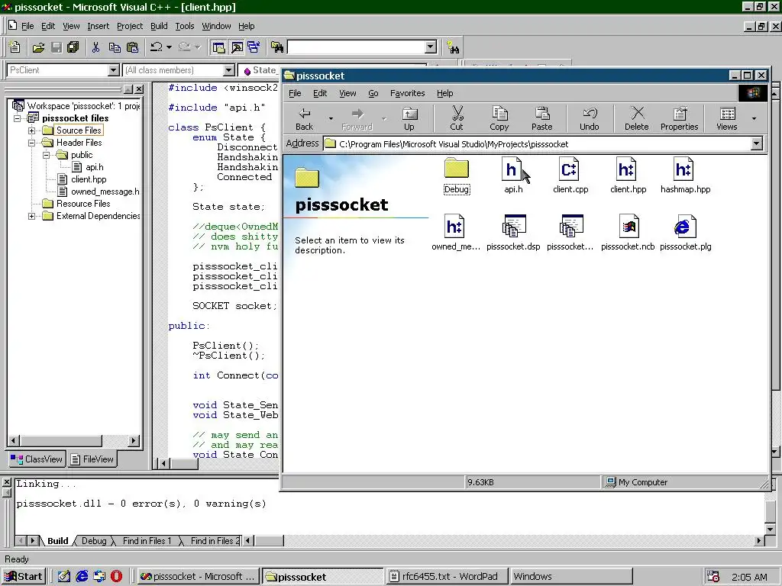The width and height of the screenshot is (782, 586).
Task: Switch to the ClassView tab
Action: 37,459
